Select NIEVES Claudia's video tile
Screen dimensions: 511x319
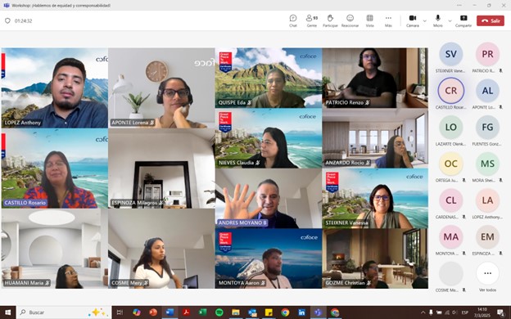[x=269, y=138]
